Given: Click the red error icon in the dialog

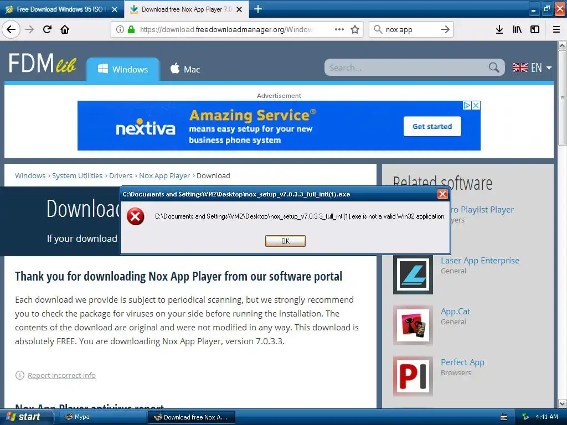Looking at the screenshot, I should 135,216.
